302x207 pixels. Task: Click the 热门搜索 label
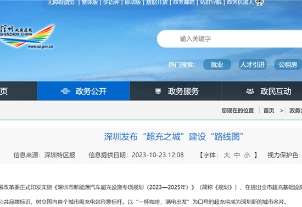point(182,65)
